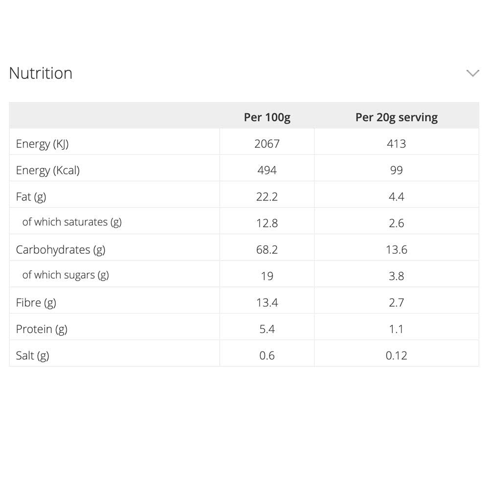The width and height of the screenshot is (489, 489).
Task: Click the Protein (g) row label
Action: click(x=42, y=329)
